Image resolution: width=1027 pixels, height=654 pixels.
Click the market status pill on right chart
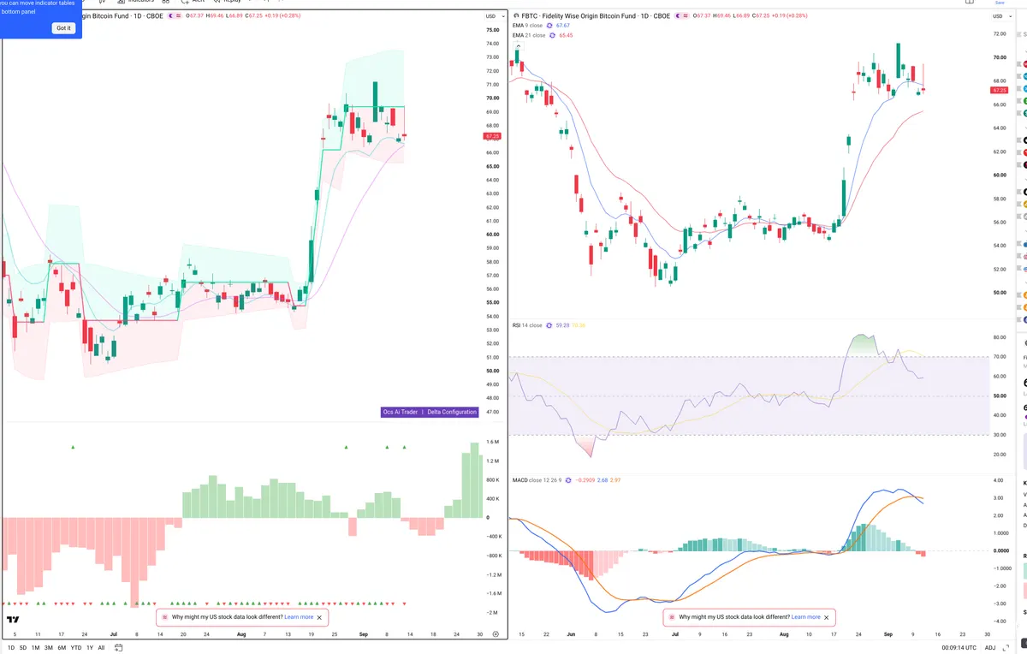pos(681,16)
